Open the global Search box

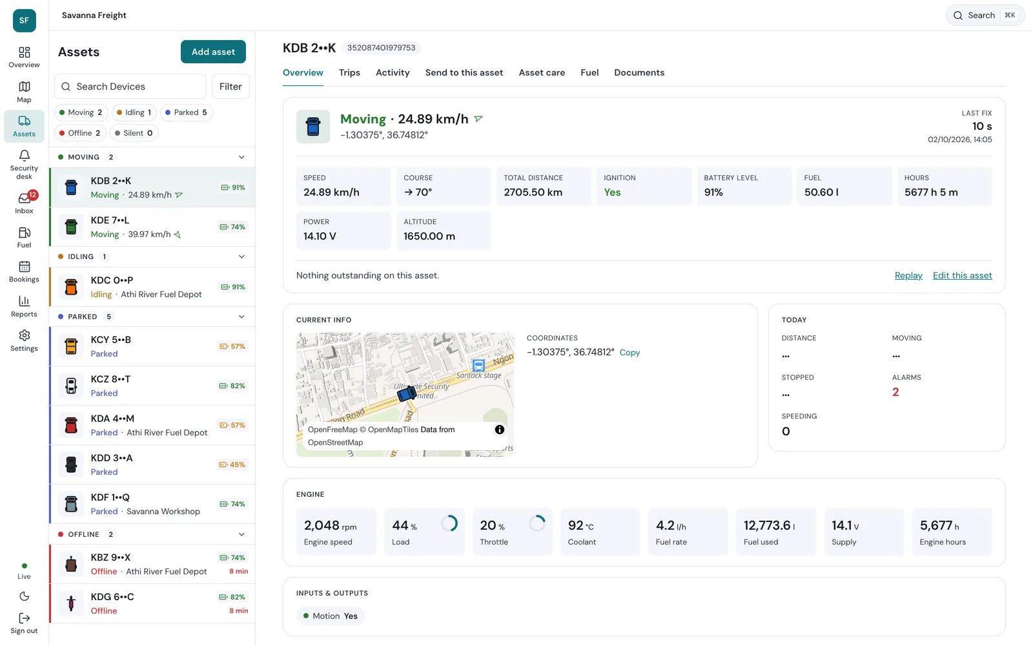[985, 16]
